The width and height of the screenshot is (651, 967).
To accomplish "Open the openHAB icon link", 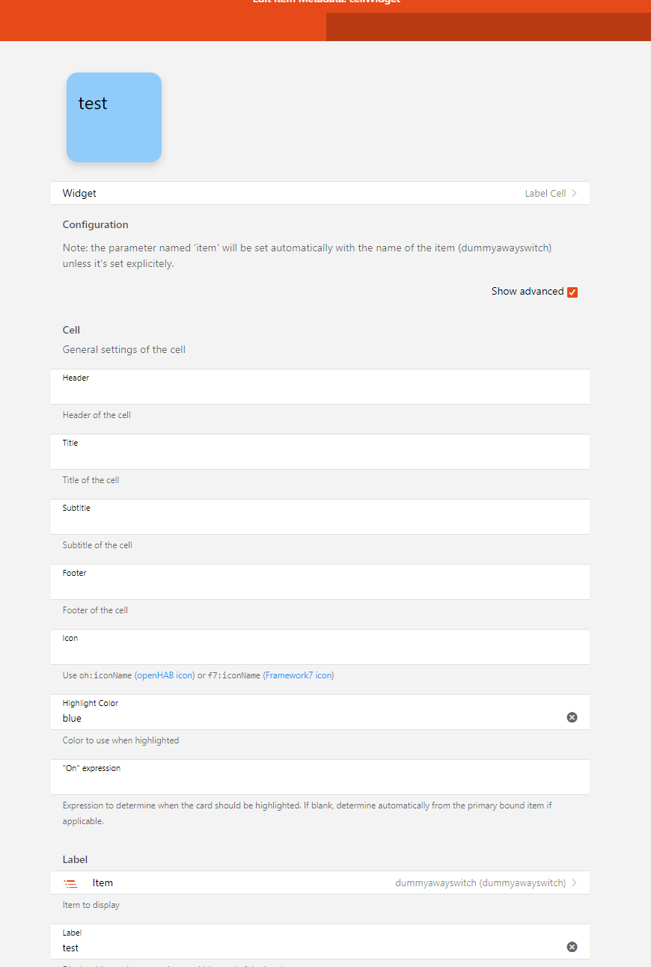I will [164, 675].
